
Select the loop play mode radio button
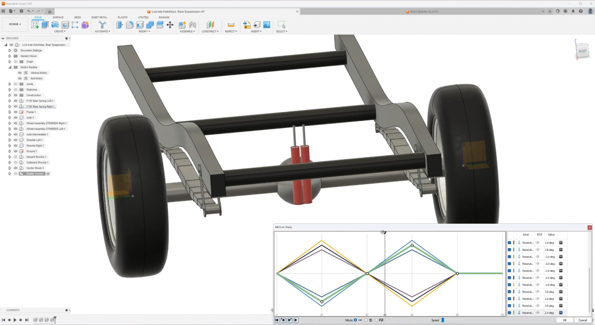pos(376,320)
